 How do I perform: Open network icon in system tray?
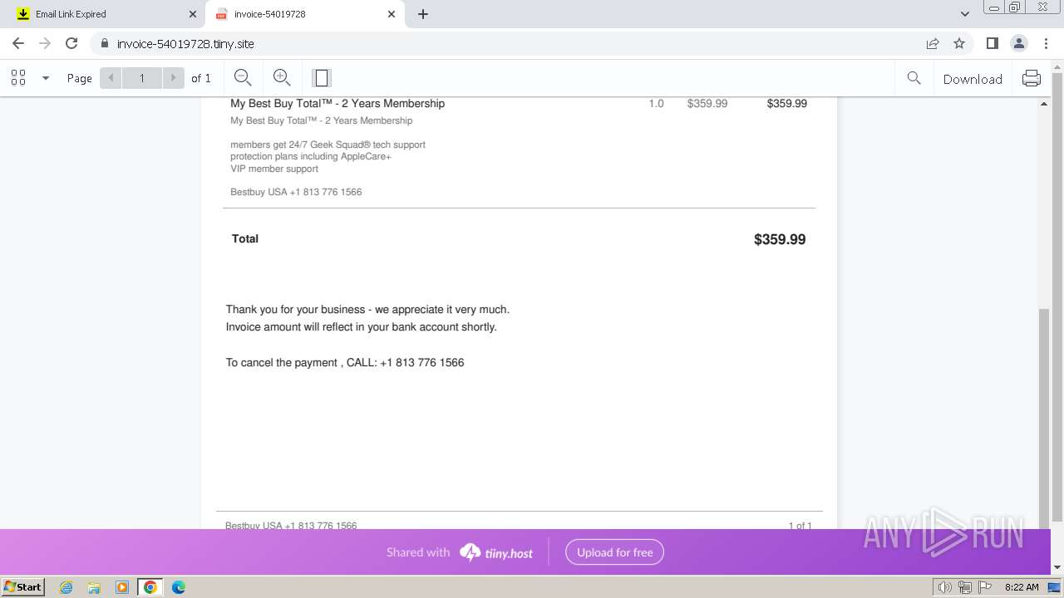[x=965, y=587]
